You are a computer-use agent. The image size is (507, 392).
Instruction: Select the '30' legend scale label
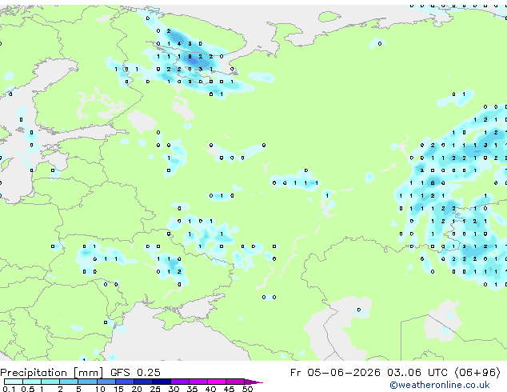tap(174, 389)
